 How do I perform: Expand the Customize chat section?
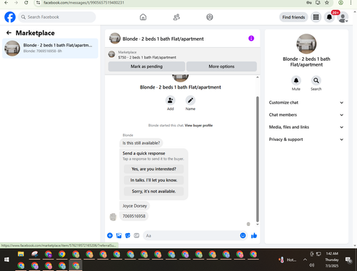click(306, 102)
